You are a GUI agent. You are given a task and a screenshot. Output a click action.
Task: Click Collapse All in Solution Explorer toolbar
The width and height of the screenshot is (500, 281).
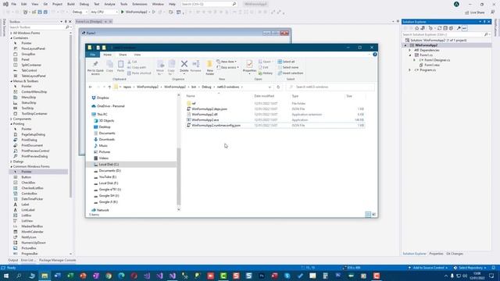pyautogui.click(x=445, y=28)
